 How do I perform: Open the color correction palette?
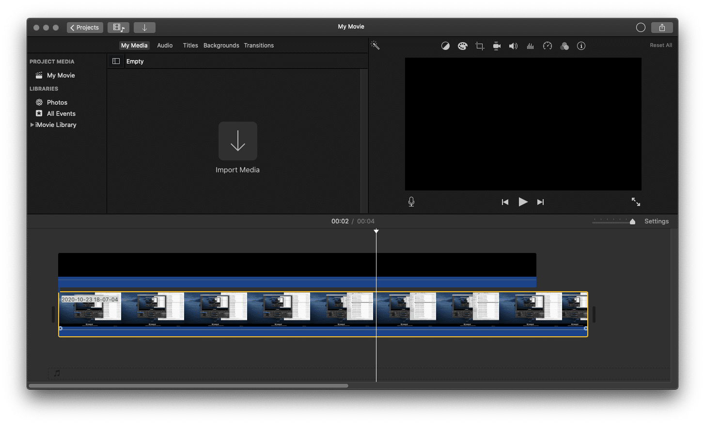462,46
